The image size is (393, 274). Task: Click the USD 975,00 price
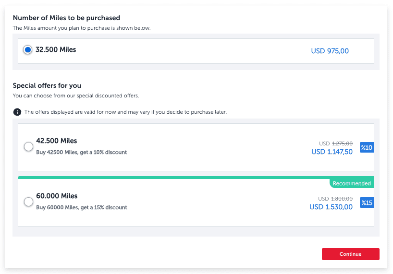(x=330, y=51)
